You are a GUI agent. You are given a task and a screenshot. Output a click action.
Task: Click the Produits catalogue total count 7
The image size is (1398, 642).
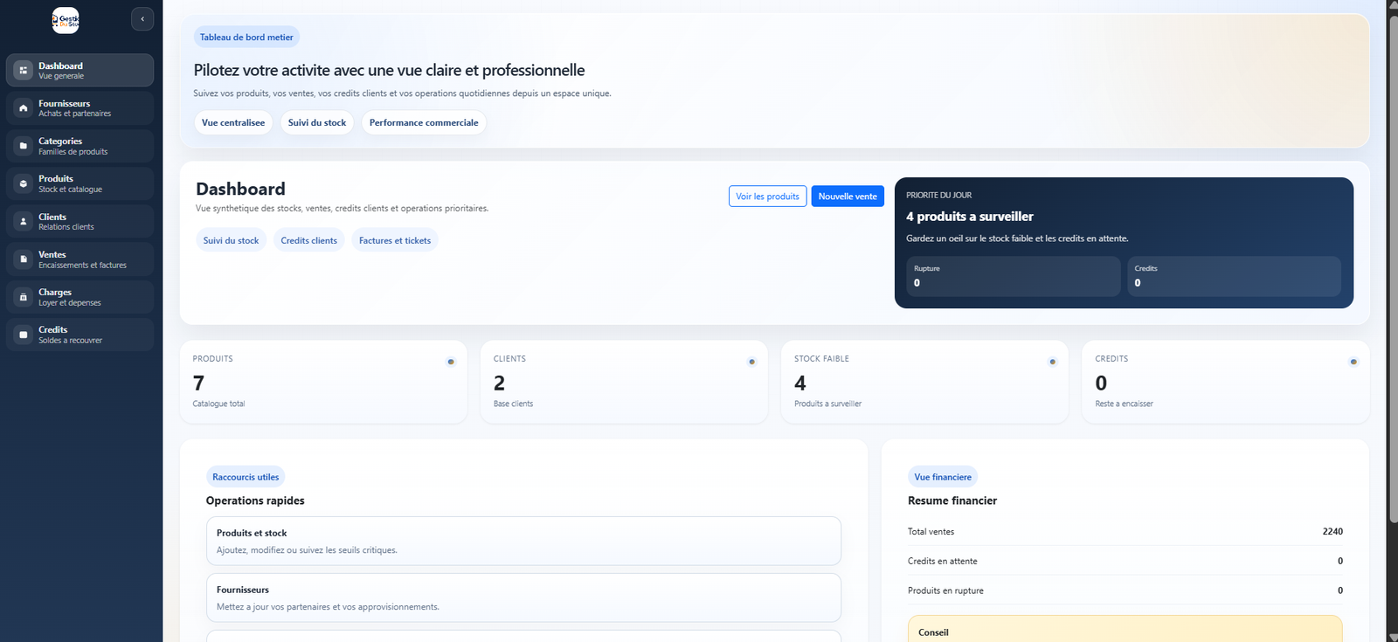[x=198, y=383]
